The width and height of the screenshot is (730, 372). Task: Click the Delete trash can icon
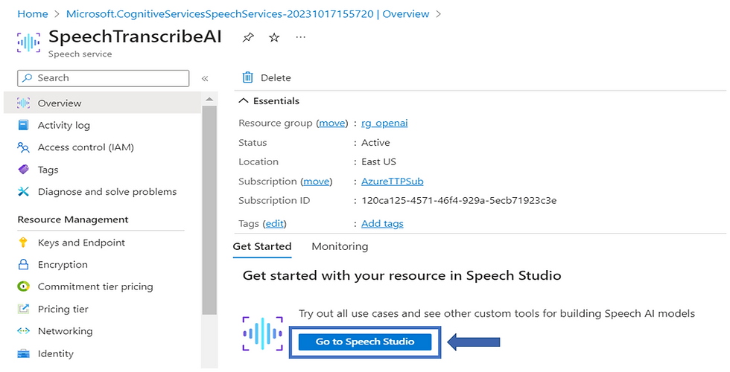tap(248, 77)
